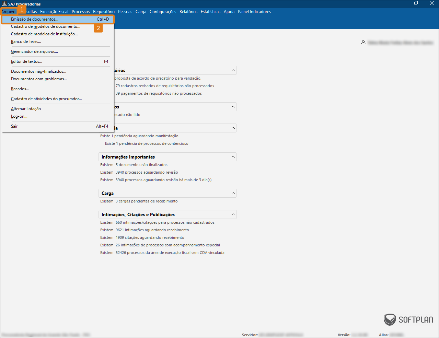
Task: Click Sair to exit the application
Action: (x=14, y=126)
